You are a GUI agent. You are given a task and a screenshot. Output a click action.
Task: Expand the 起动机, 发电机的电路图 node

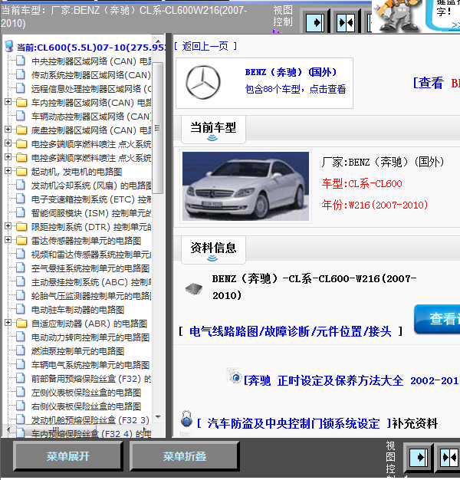click(8, 170)
